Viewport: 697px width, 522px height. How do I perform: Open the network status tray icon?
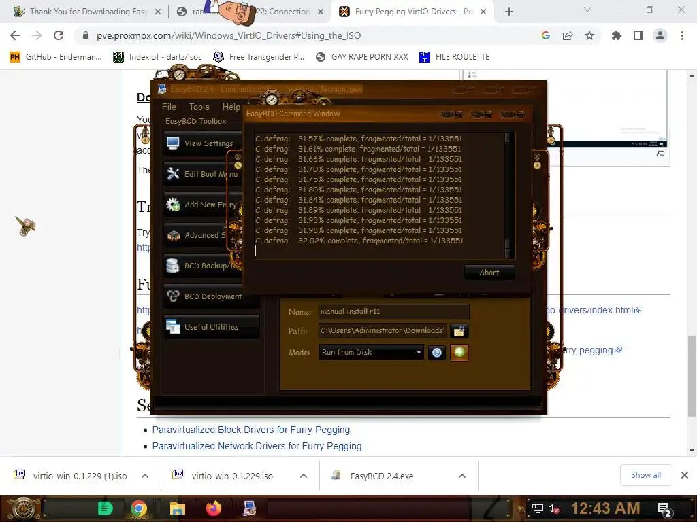pos(538,509)
